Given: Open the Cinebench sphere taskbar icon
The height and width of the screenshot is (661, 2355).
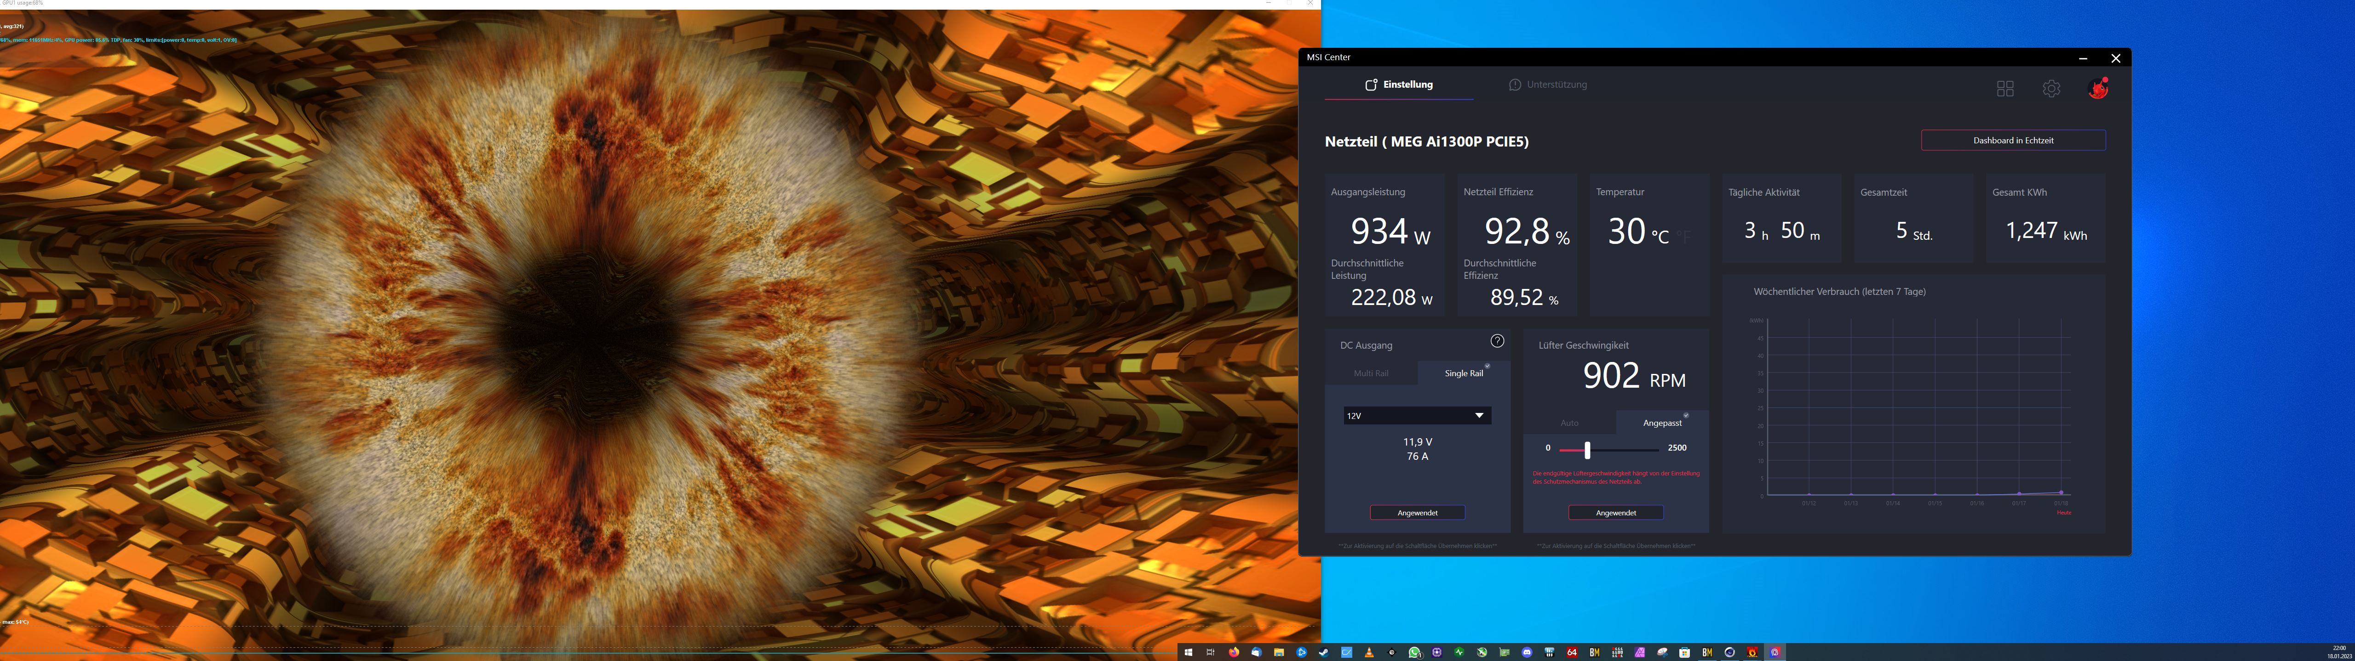Looking at the screenshot, I should pos(1729,652).
